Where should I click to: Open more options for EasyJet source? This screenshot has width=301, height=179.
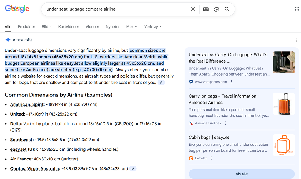[211, 158]
